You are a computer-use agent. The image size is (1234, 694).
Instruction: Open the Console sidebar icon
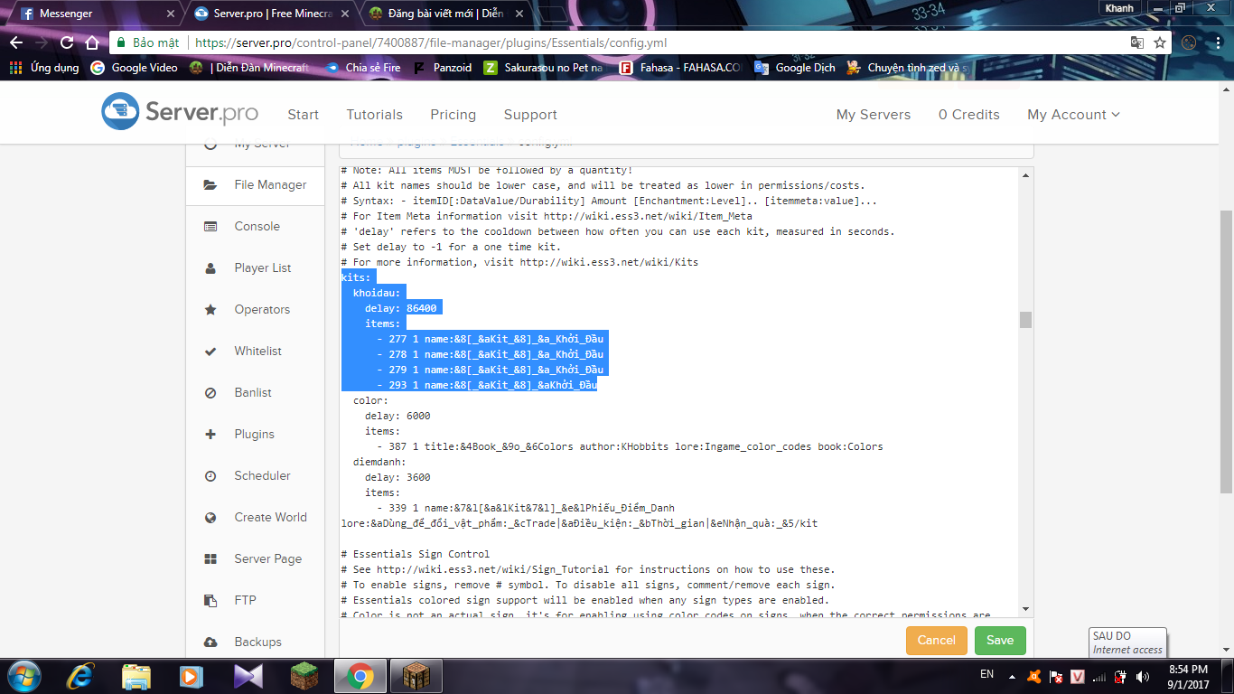click(x=210, y=227)
